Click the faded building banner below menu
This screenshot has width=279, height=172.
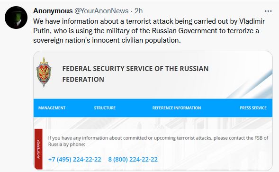coord(153,123)
